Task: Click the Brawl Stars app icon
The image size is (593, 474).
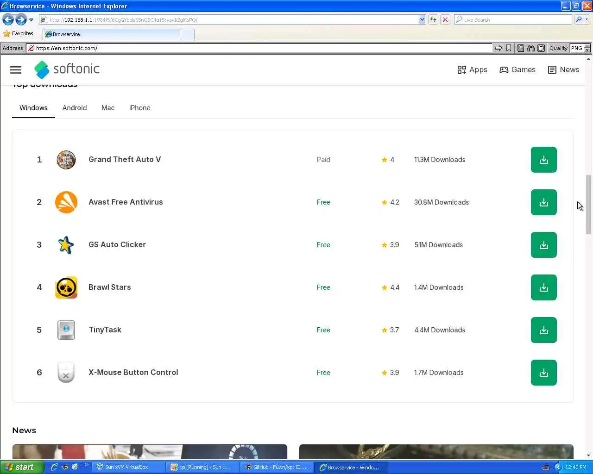Action: click(x=66, y=287)
